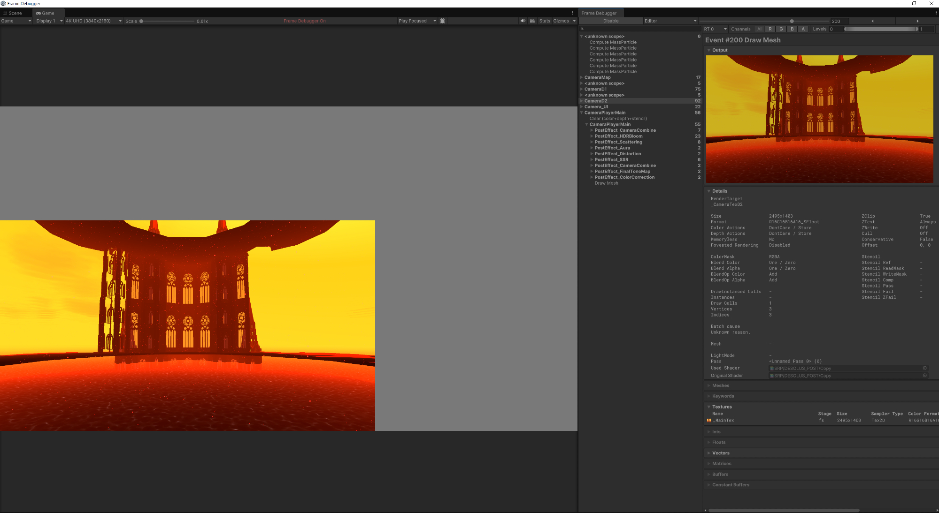Click the Gizmos button

coord(561,21)
